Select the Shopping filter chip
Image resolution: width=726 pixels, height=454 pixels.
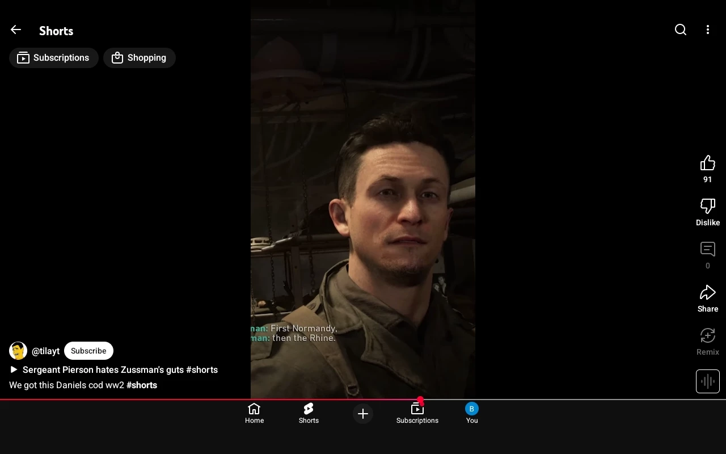[x=140, y=58]
